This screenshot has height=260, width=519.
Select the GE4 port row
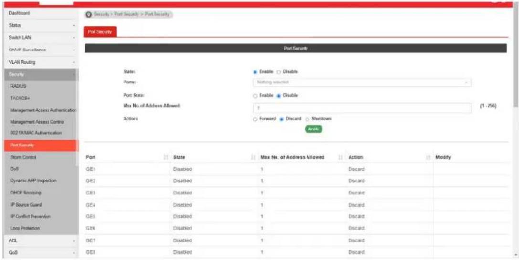(x=297, y=205)
